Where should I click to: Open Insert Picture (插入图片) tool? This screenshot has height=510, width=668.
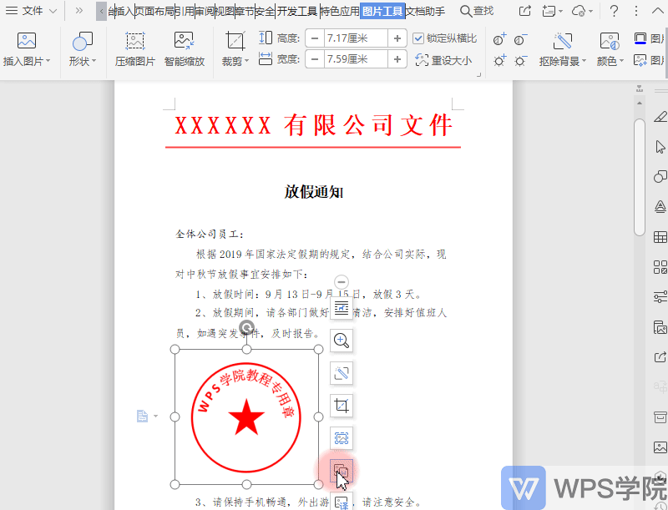25,42
